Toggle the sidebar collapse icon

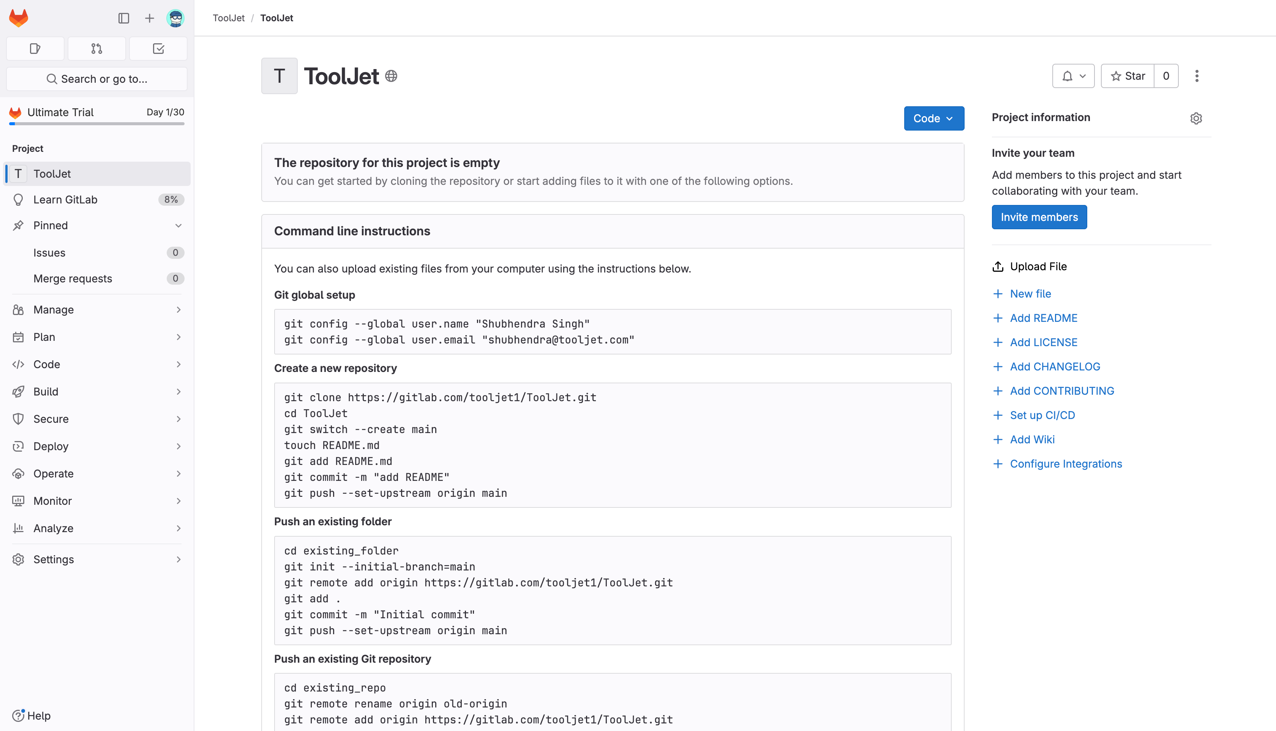point(123,19)
